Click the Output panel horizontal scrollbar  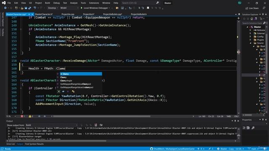click(57, 141)
